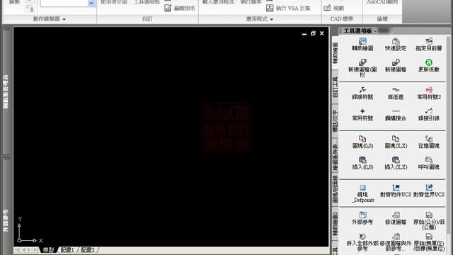This screenshot has height=255, width=453.
Task: Select the 呼叫圖塊 tool
Action: 429,164
